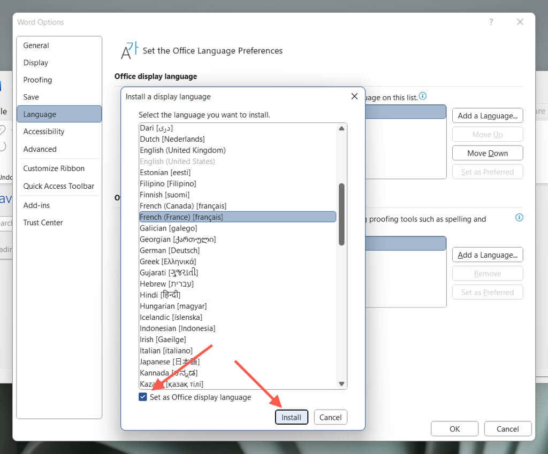The image size is (548, 454).
Task: Select French (Canada) [français] in the list
Action: click(238, 206)
